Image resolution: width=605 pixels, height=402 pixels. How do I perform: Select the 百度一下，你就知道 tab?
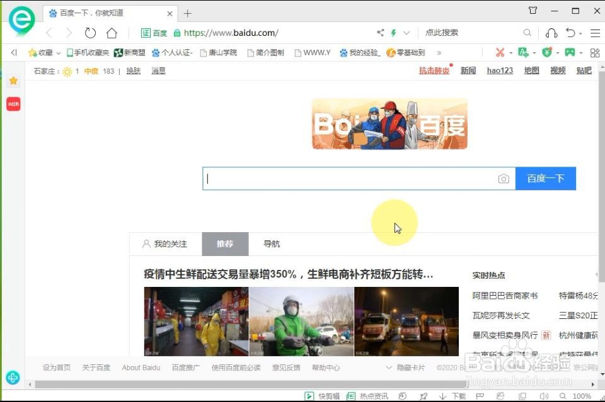[110, 13]
